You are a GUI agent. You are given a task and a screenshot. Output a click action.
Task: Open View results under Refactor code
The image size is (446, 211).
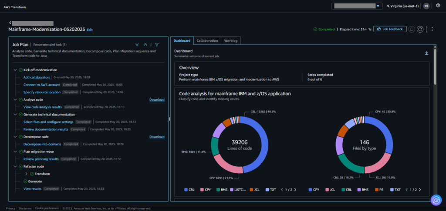coord(32,188)
